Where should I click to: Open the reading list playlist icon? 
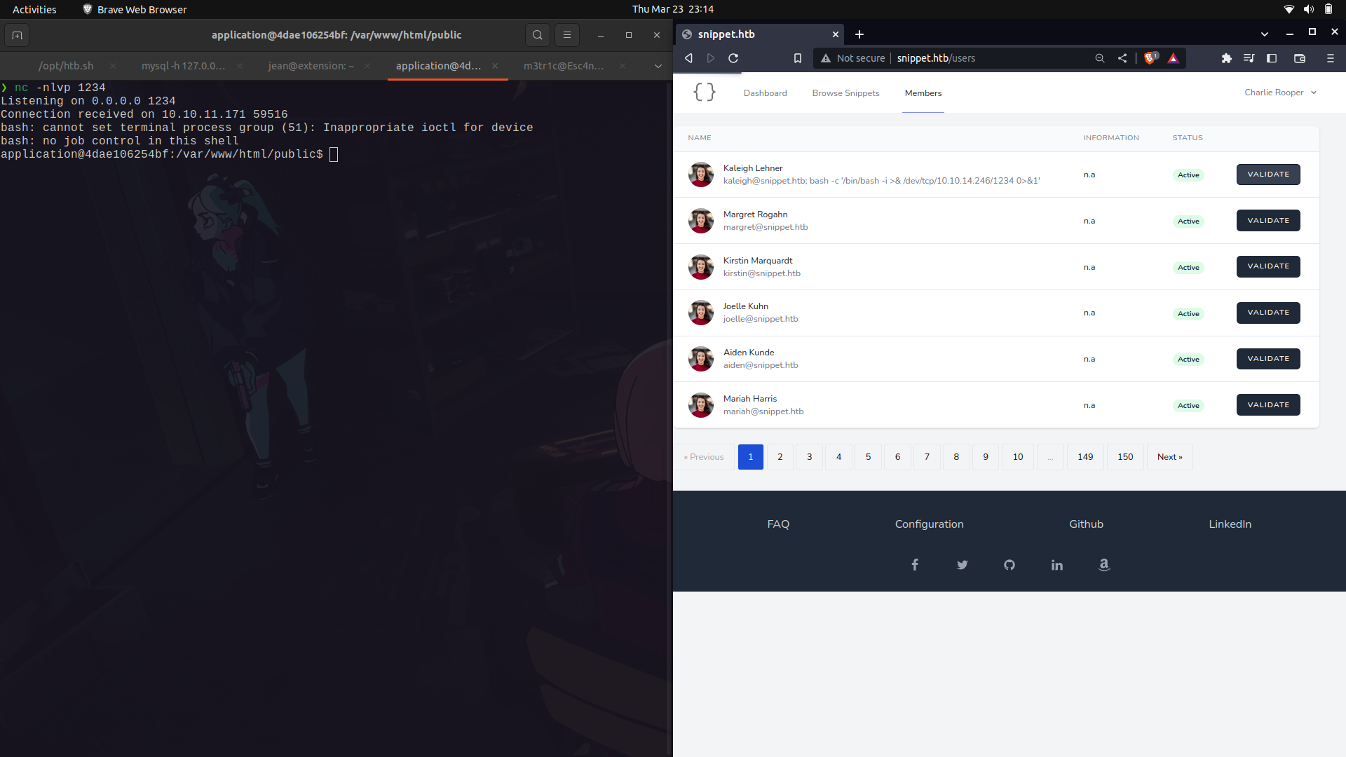point(1249,58)
